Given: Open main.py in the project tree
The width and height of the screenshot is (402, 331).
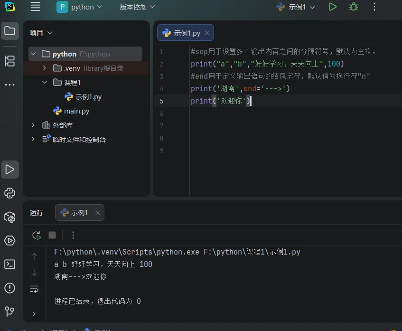Looking at the screenshot, I should [x=71, y=111].
